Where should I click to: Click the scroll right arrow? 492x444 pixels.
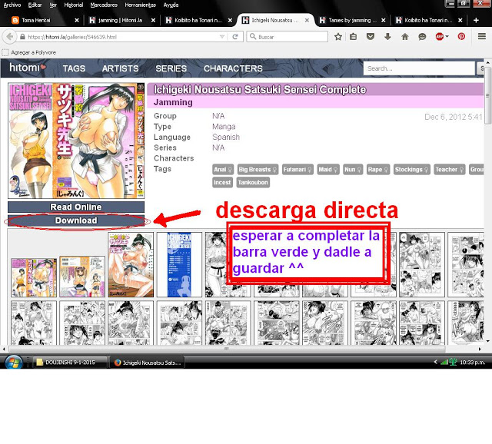[x=480, y=349]
